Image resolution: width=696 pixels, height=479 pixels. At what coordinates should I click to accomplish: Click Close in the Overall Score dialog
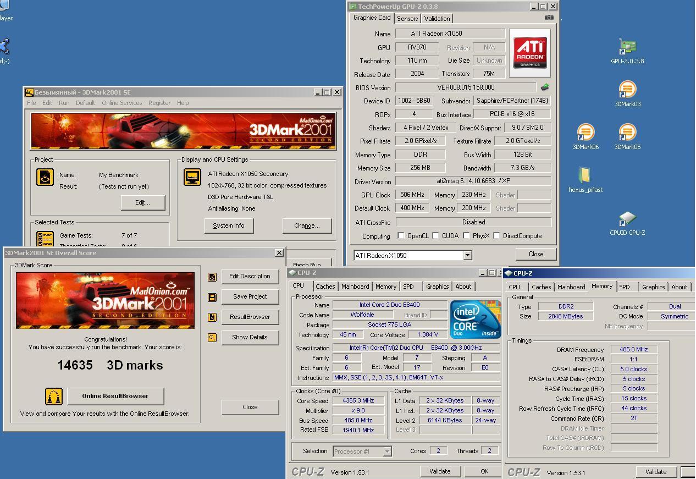pos(250,407)
